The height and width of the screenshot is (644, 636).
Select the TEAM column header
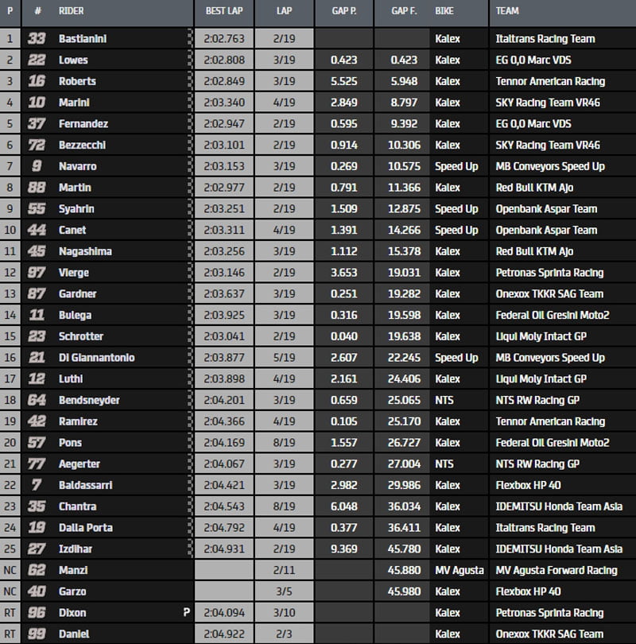pos(508,12)
